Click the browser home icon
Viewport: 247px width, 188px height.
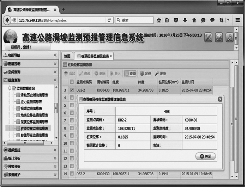click(x=194, y=20)
